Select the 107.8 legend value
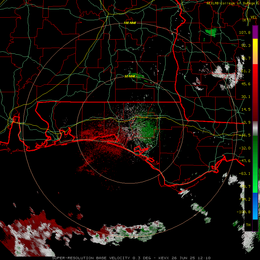 click(x=245, y=32)
